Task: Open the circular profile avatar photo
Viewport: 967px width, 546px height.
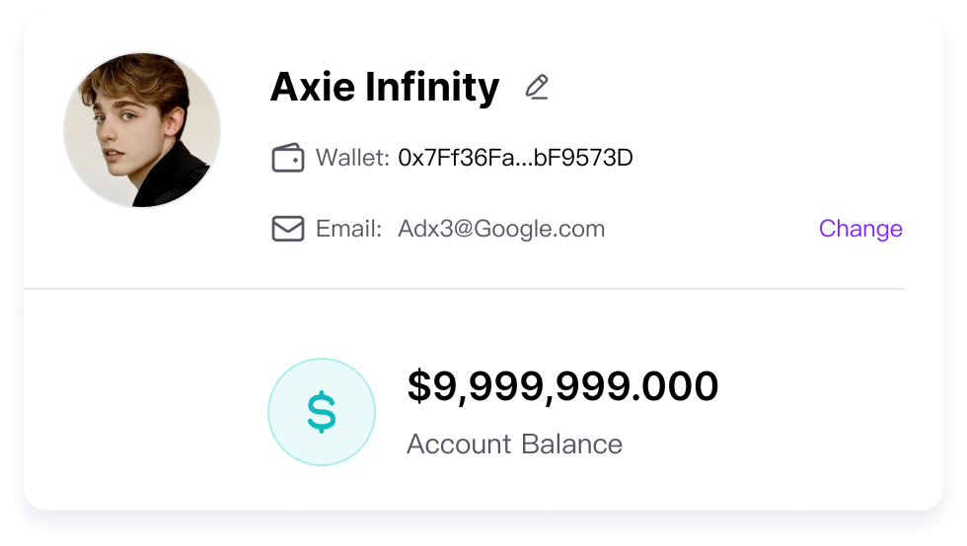Action: [142, 130]
